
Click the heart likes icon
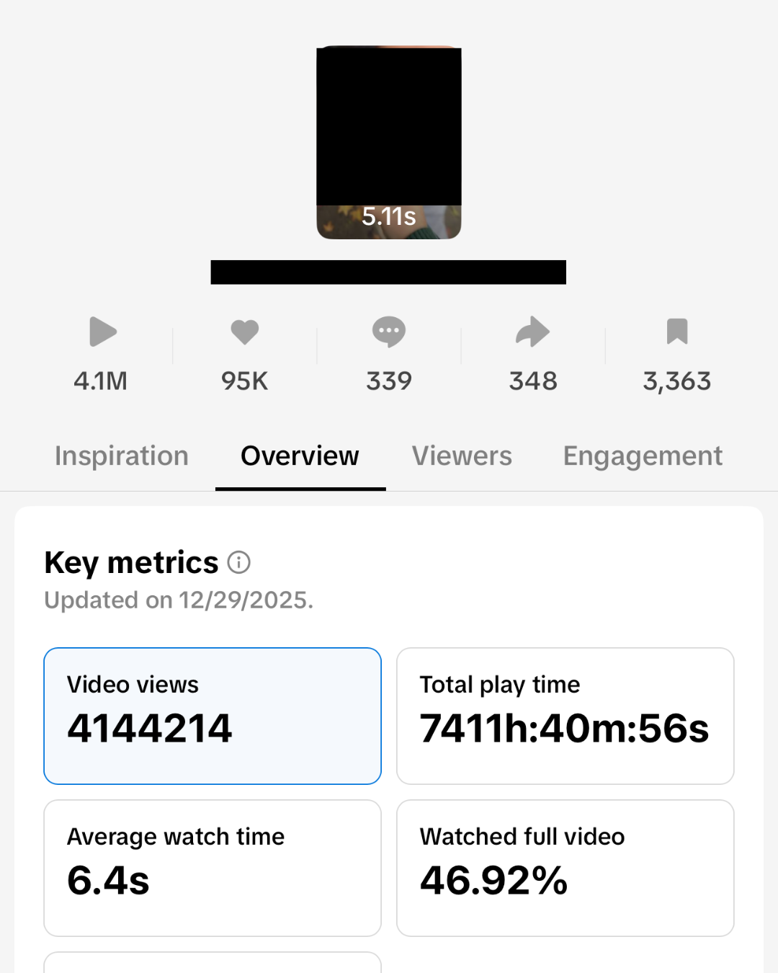coord(245,332)
